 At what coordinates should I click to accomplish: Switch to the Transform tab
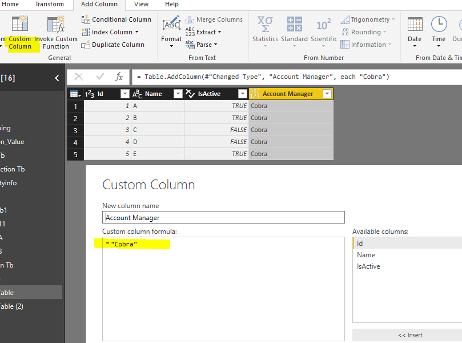[50, 4]
